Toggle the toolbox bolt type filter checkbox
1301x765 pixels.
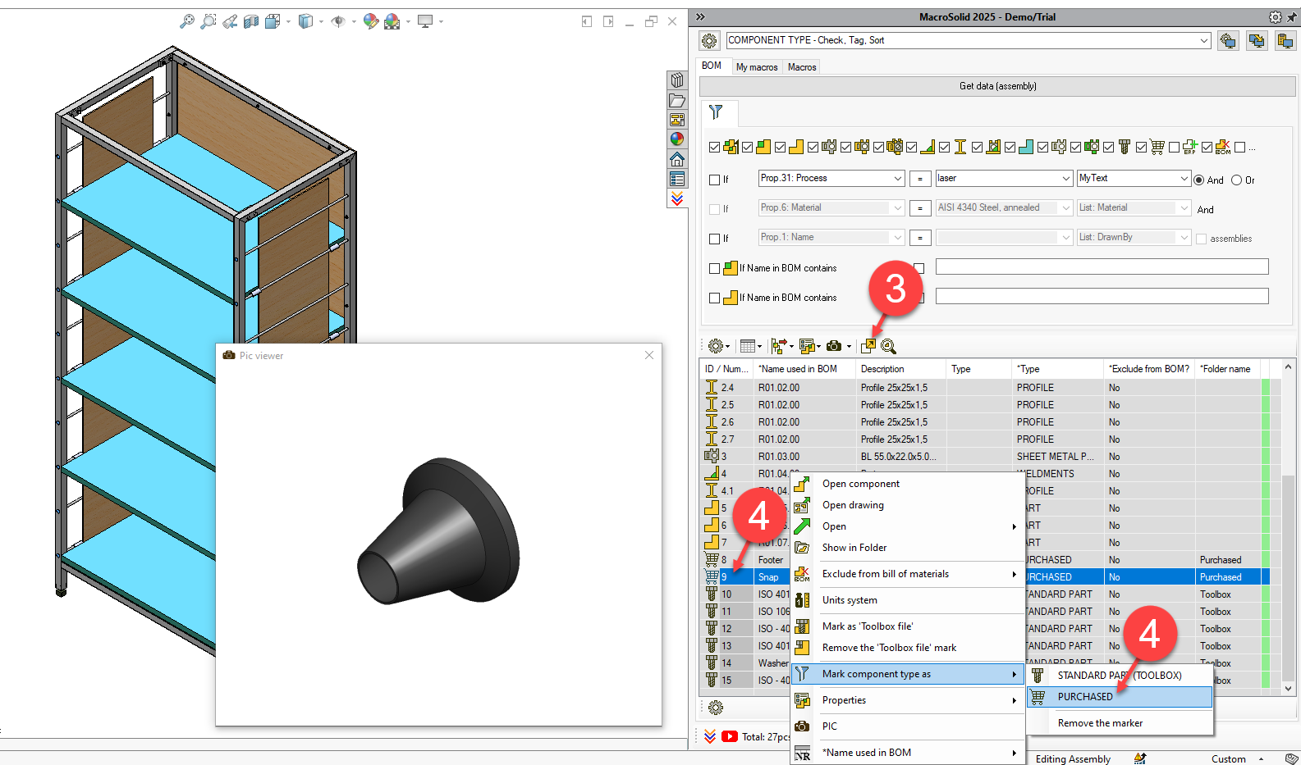[x=1108, y=148]
